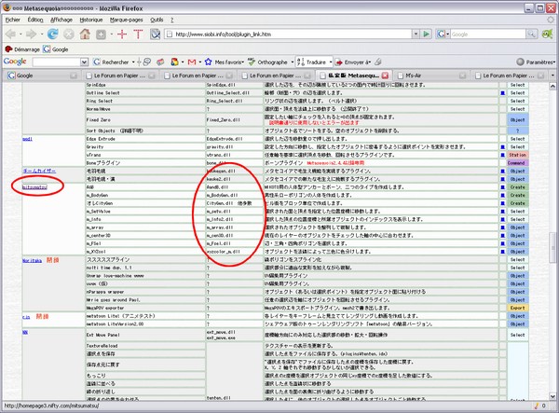The width and height of the screenshot is (559, 413).
Task: Click the Démarrage bookmark icon
Action: [8, 48]
